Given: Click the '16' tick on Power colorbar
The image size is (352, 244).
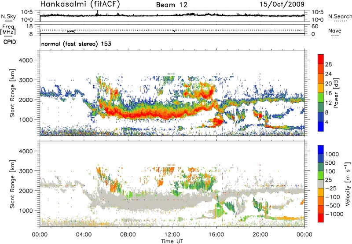Looking at the screenshot, I should [328, 93].
